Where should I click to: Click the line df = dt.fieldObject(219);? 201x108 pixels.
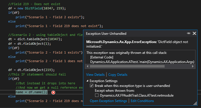point(31,70)
